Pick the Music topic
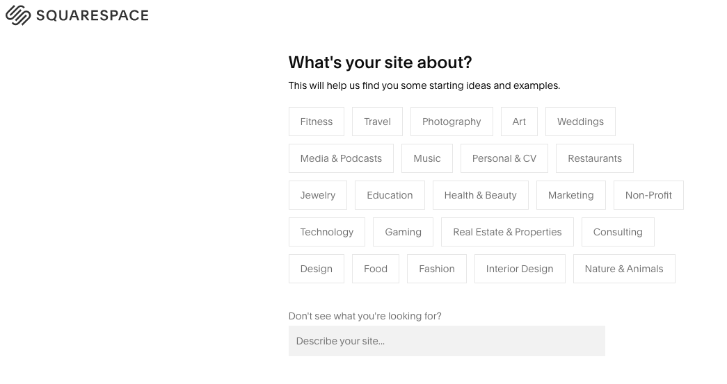Image resolution: width=727 pixels, height=384 pixels. 427,158
